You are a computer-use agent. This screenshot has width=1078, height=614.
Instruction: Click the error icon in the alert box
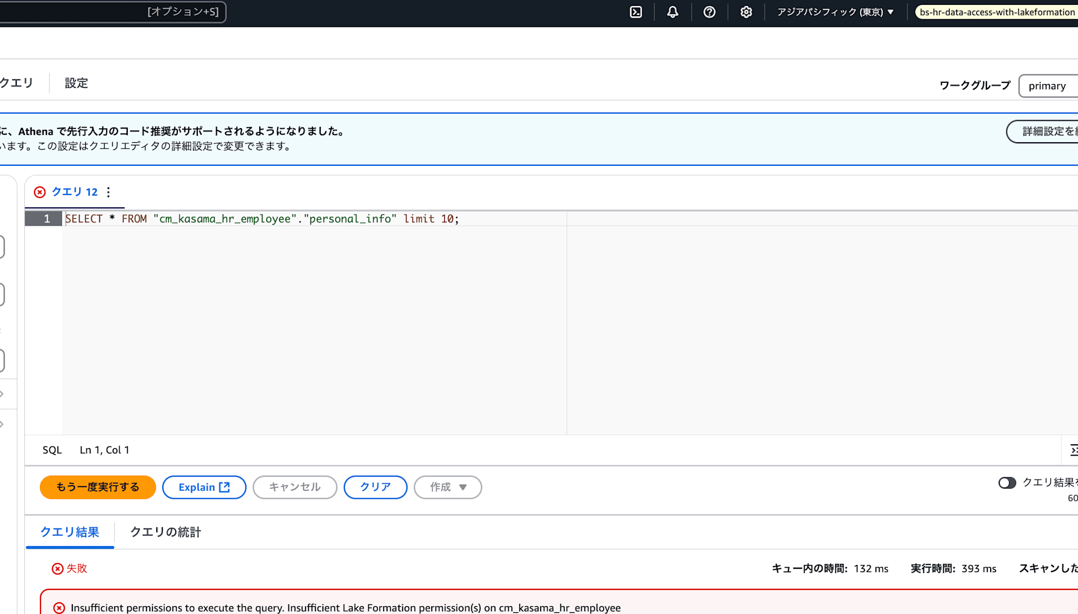(x=59, y=608)
